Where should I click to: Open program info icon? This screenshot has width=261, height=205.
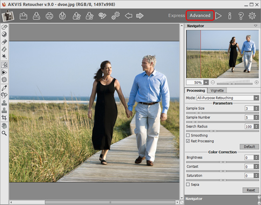coord(230,16)
